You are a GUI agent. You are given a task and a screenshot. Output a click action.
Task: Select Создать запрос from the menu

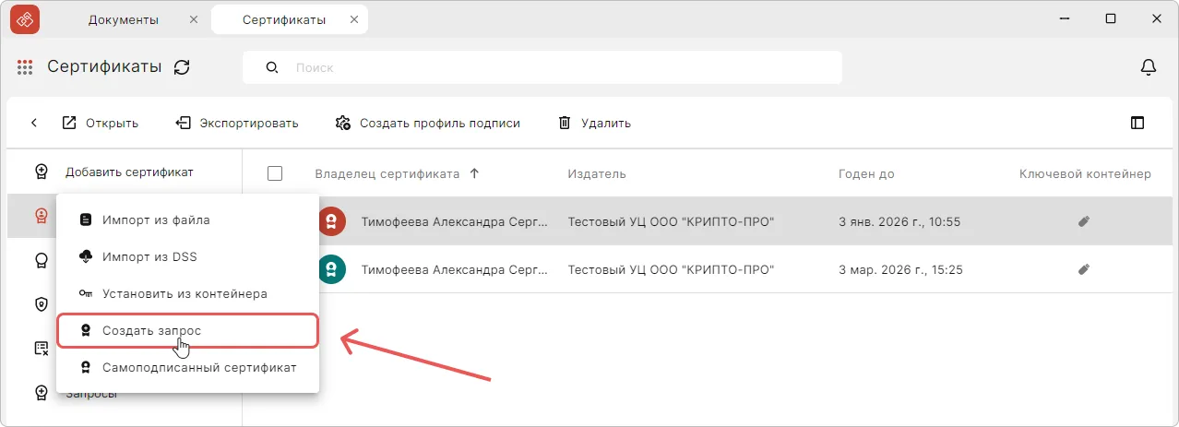[x=151, y=330]
